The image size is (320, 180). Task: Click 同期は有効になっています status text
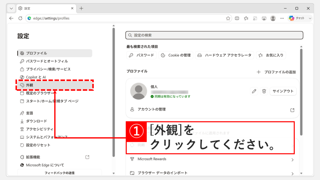[172, 97]
